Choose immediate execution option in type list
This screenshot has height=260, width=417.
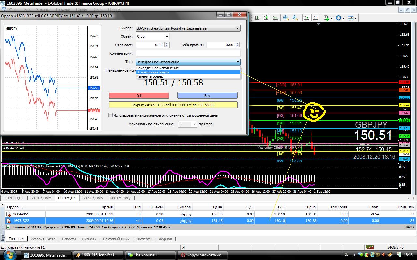[188, 68]
